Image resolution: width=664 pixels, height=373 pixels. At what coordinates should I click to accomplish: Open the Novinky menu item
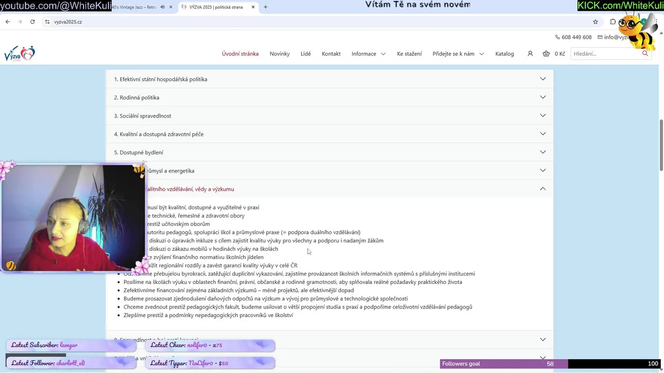(280, 54)
